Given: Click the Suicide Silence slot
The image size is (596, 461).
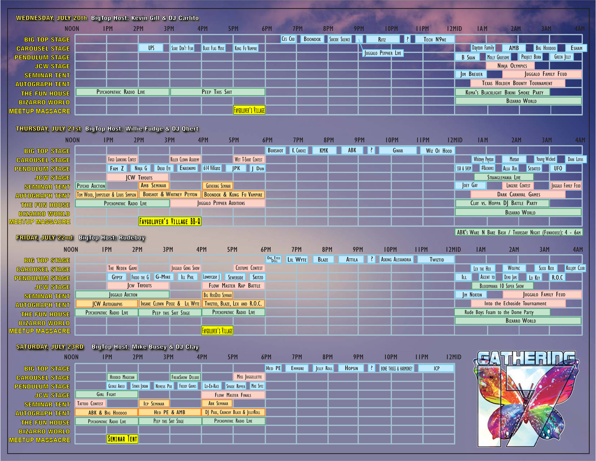Looking at the screenshot, I should [x=340, y=39].
